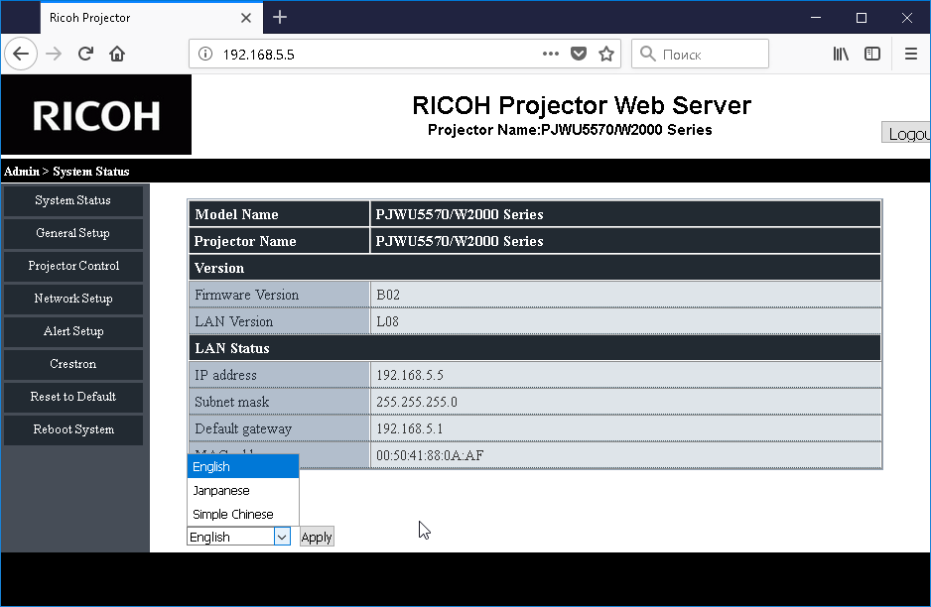
Task: Choose Reboot System
Action: (73, 429)
